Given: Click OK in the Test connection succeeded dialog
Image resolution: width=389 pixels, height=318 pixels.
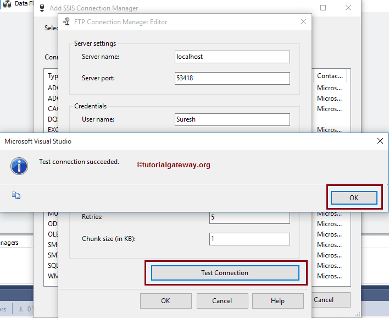Looking at the screenshot, I should [354, 198].
